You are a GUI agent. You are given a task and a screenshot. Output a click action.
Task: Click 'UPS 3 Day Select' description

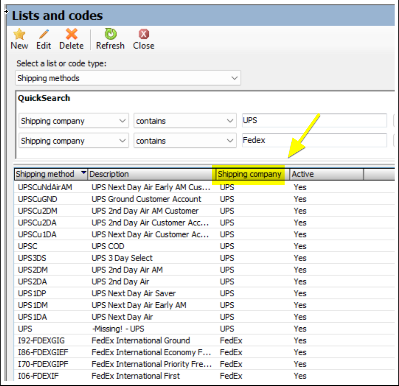[122, 258]
